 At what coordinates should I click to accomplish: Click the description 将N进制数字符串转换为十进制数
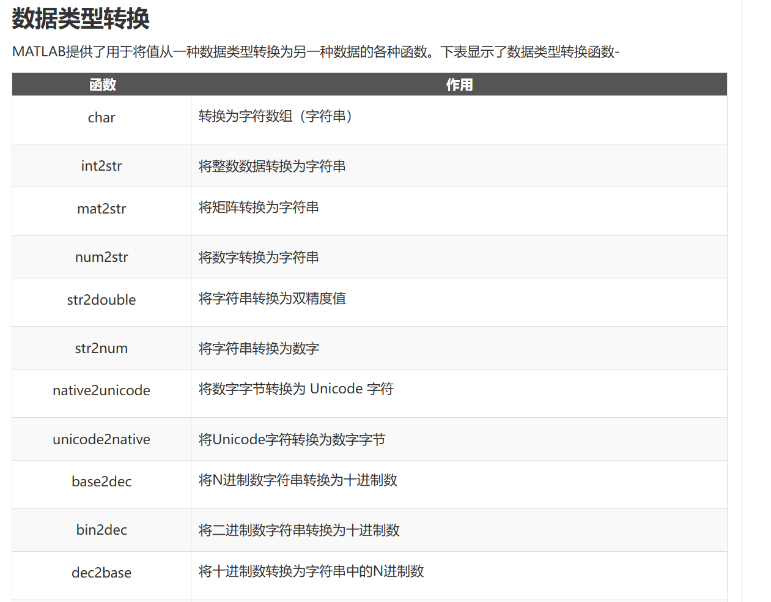tap(298, 480)
